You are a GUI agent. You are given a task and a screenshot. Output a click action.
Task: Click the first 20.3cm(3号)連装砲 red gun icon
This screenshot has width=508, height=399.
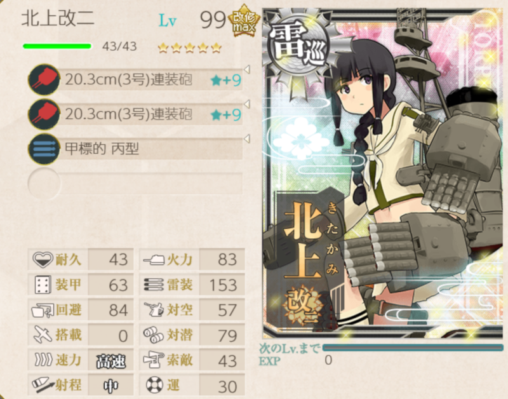pyautogui.click(x=44, y=79)
